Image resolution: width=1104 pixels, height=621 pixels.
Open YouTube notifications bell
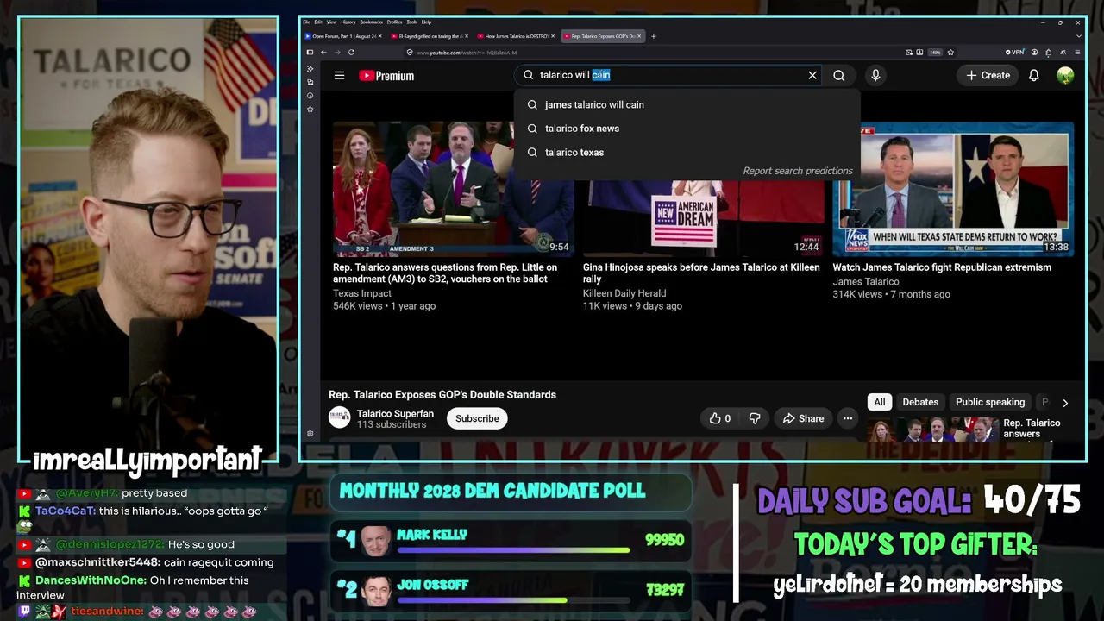pos(1033,75)
